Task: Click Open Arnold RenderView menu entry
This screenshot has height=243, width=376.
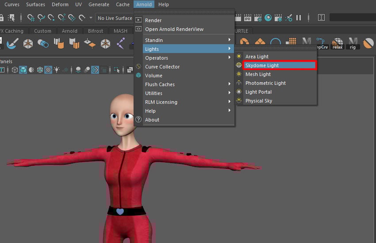Action: 174,29
